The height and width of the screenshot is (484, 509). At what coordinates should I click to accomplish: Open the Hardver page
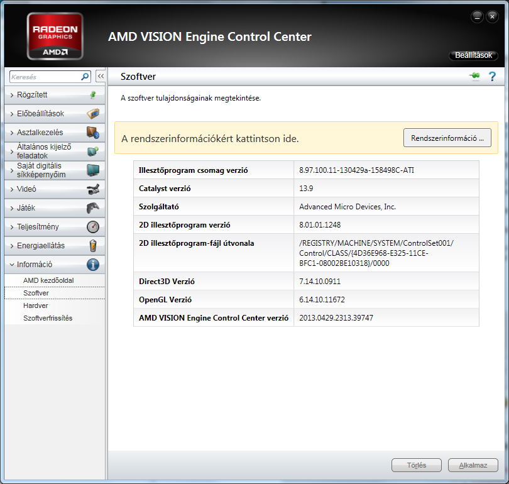[35, 305]
